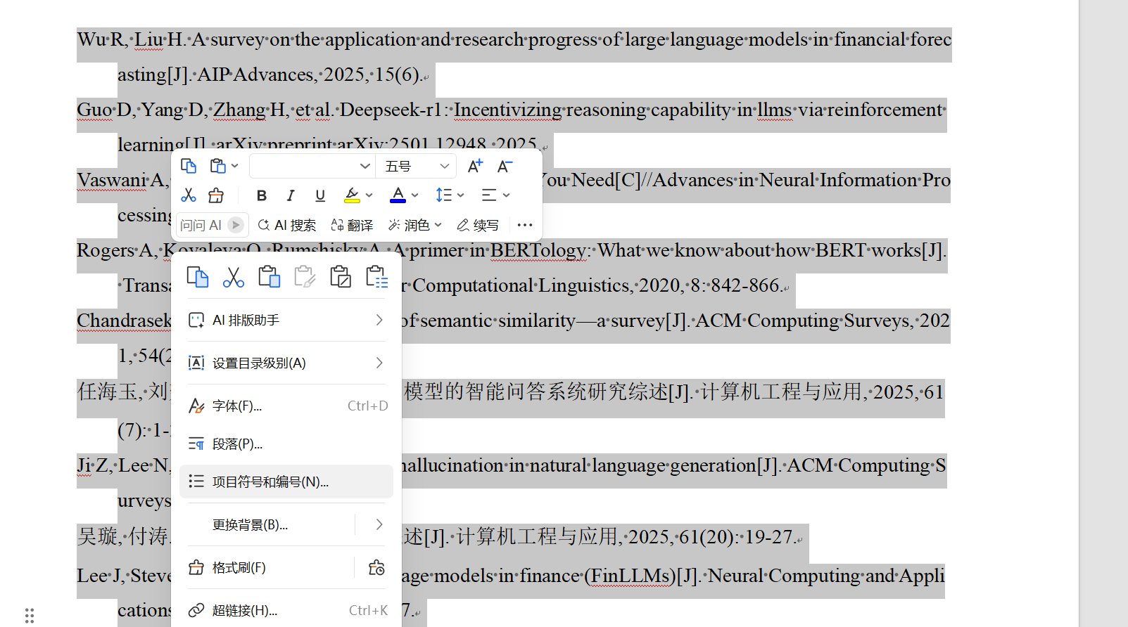
Task: Click 翻译 translate button
Action: point(352,225)
